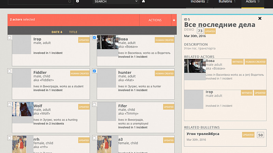273x153 pixels.
Task: Click the ACTIONS button
Action: click(x=155, y=20)
